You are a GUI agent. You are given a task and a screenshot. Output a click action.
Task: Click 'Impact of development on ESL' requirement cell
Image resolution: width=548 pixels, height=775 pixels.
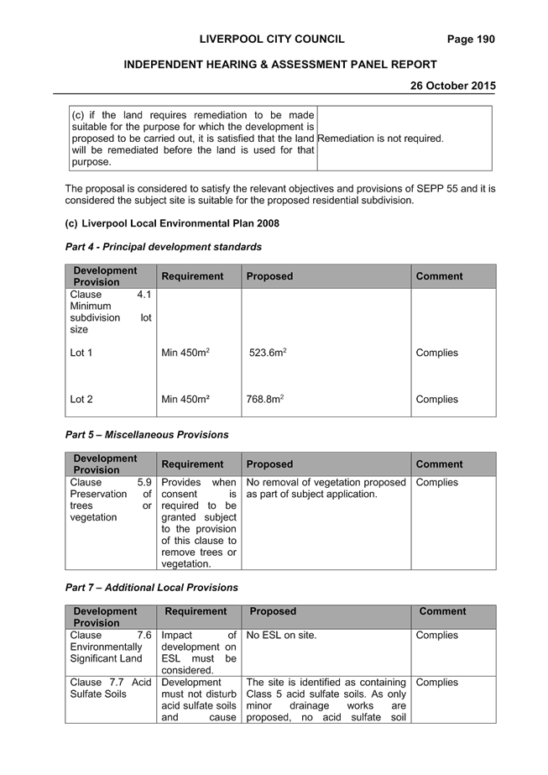click(199, 652)
